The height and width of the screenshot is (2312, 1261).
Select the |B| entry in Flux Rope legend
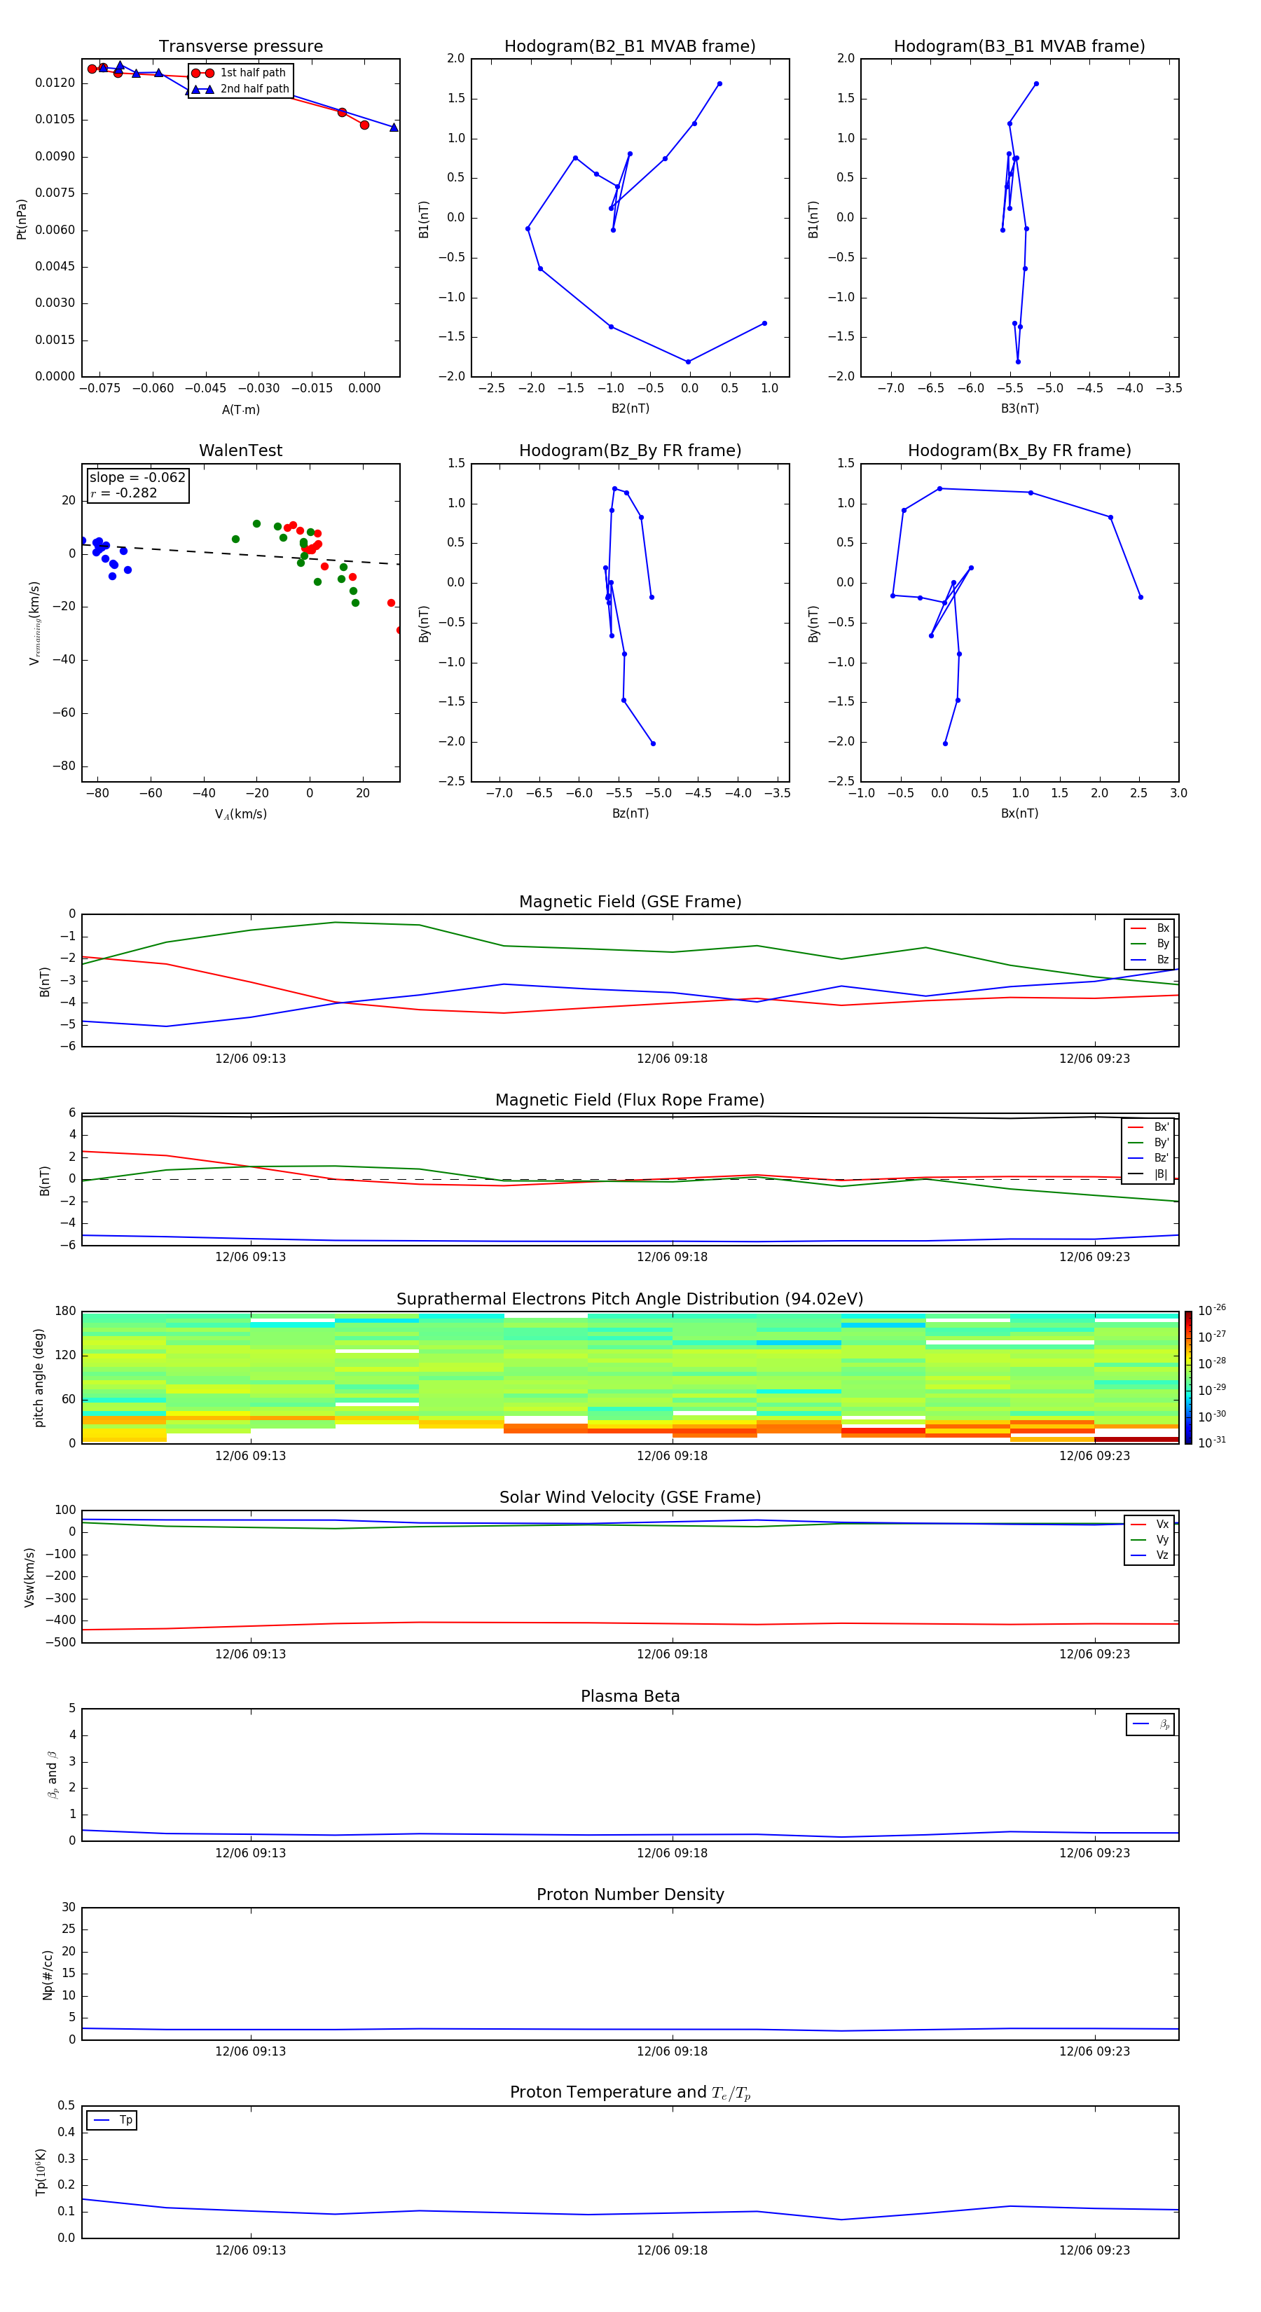[x=1149, y=1174]
